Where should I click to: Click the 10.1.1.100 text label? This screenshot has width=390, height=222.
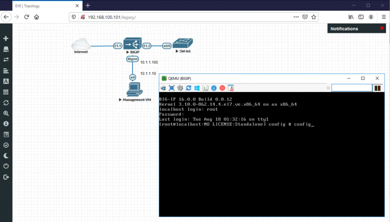(x=149, y=62)
